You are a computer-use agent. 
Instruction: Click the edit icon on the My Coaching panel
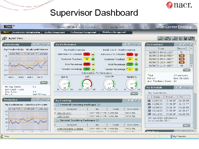click(x=136, y=100)
